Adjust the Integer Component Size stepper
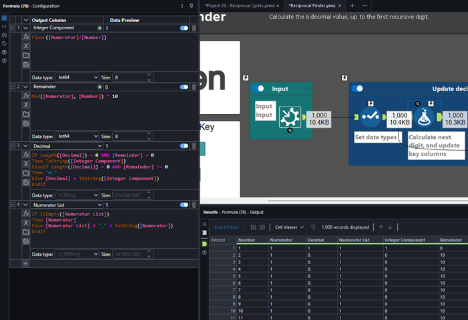This screenshot has height=320, width=468. (x=149, y=77)
